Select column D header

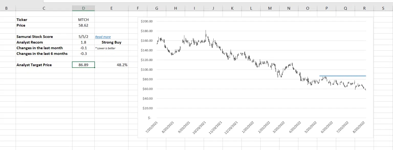83,8
